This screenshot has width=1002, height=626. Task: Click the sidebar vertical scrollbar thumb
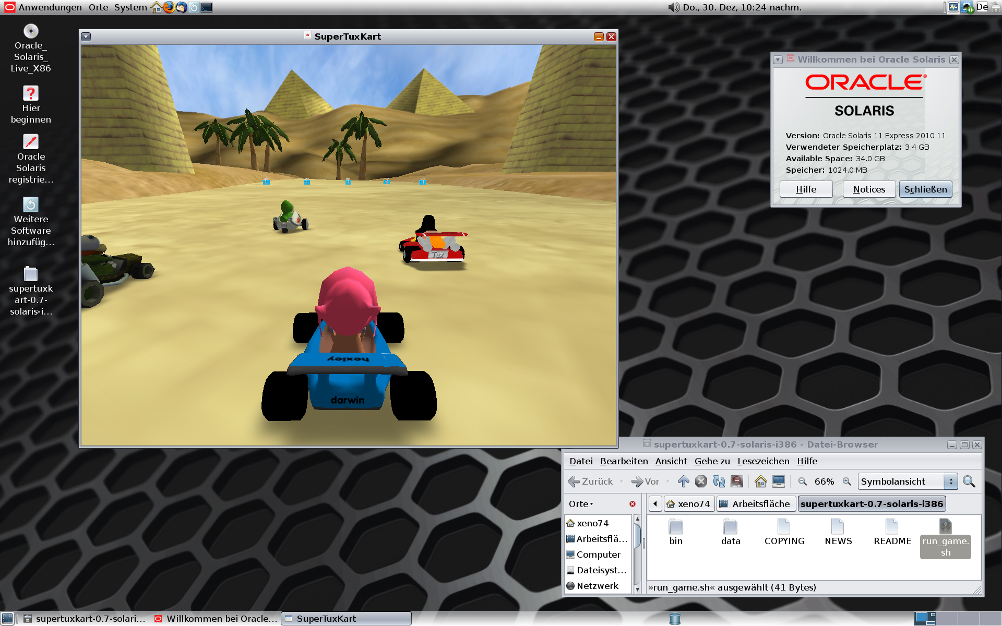click(x=637, y=536)
